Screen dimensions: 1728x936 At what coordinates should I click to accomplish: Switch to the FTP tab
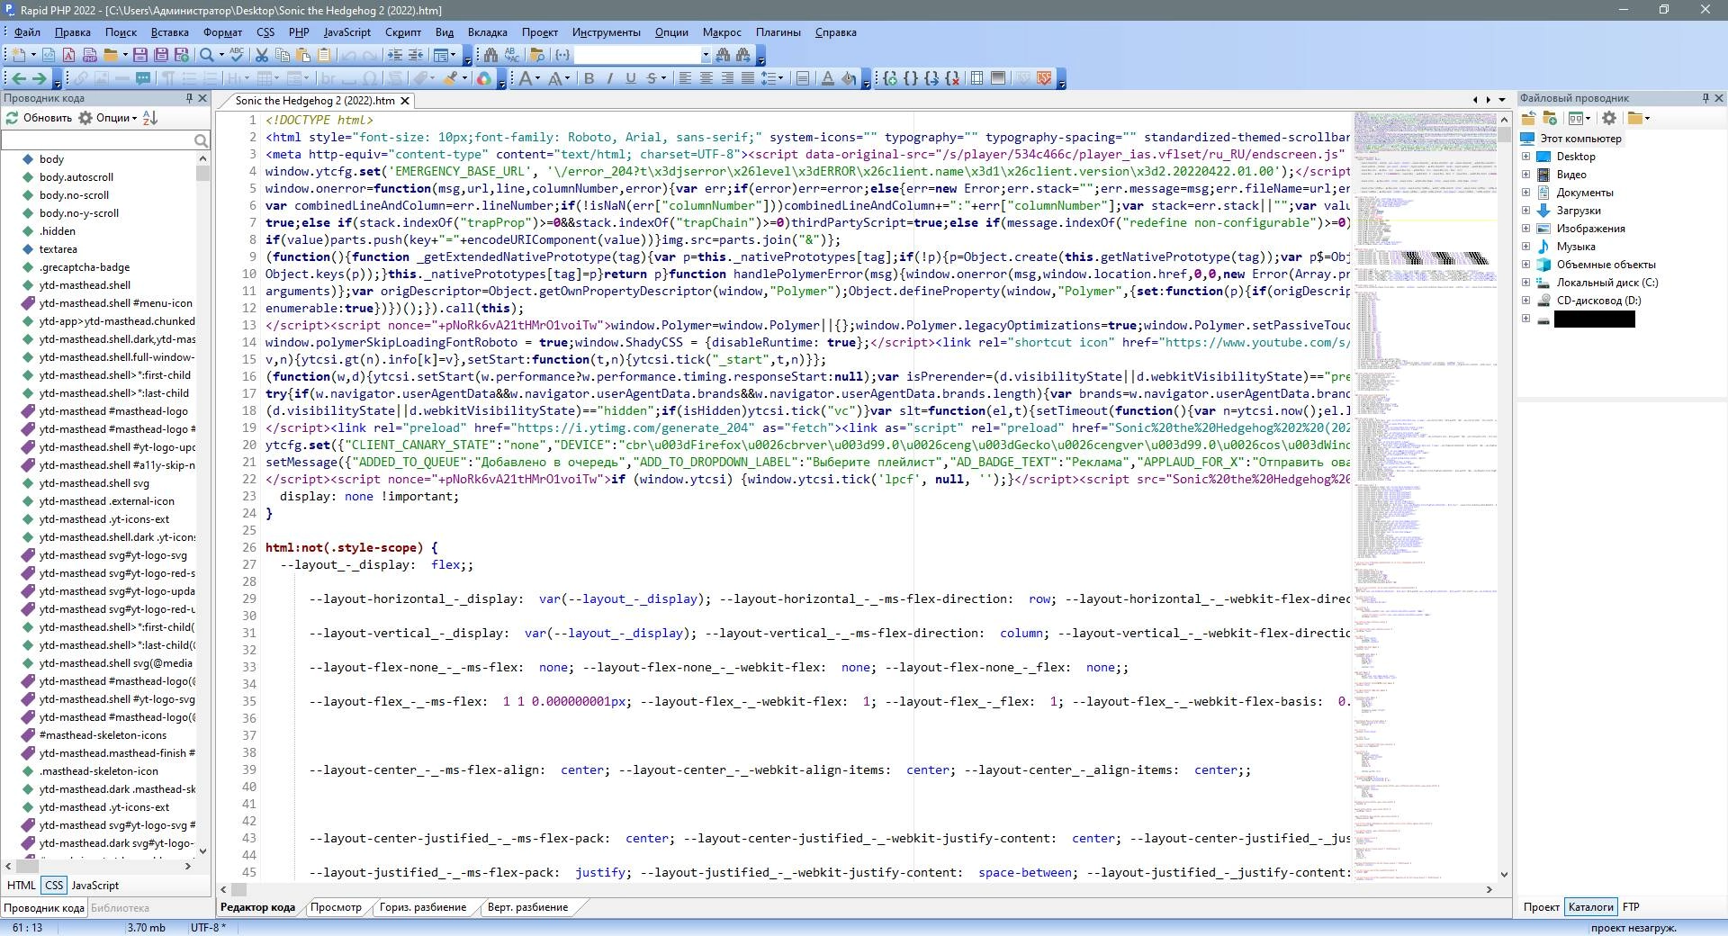1631,907
